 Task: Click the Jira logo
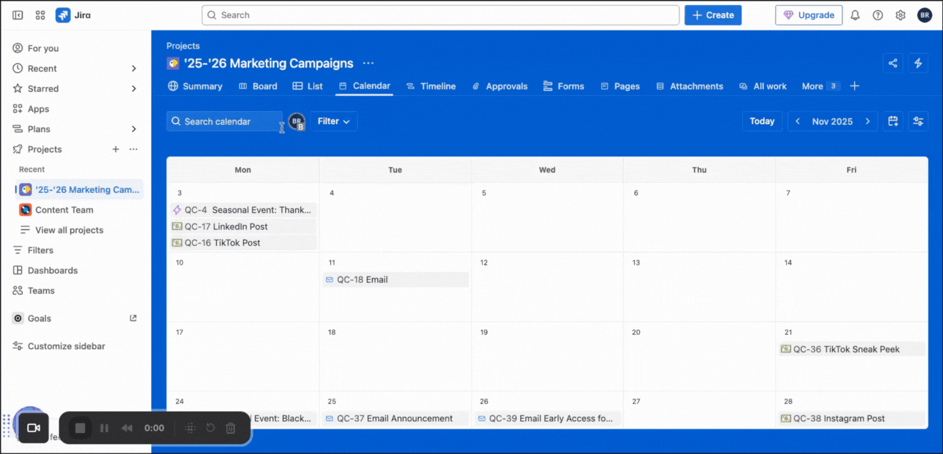click(x=63, y=15)
